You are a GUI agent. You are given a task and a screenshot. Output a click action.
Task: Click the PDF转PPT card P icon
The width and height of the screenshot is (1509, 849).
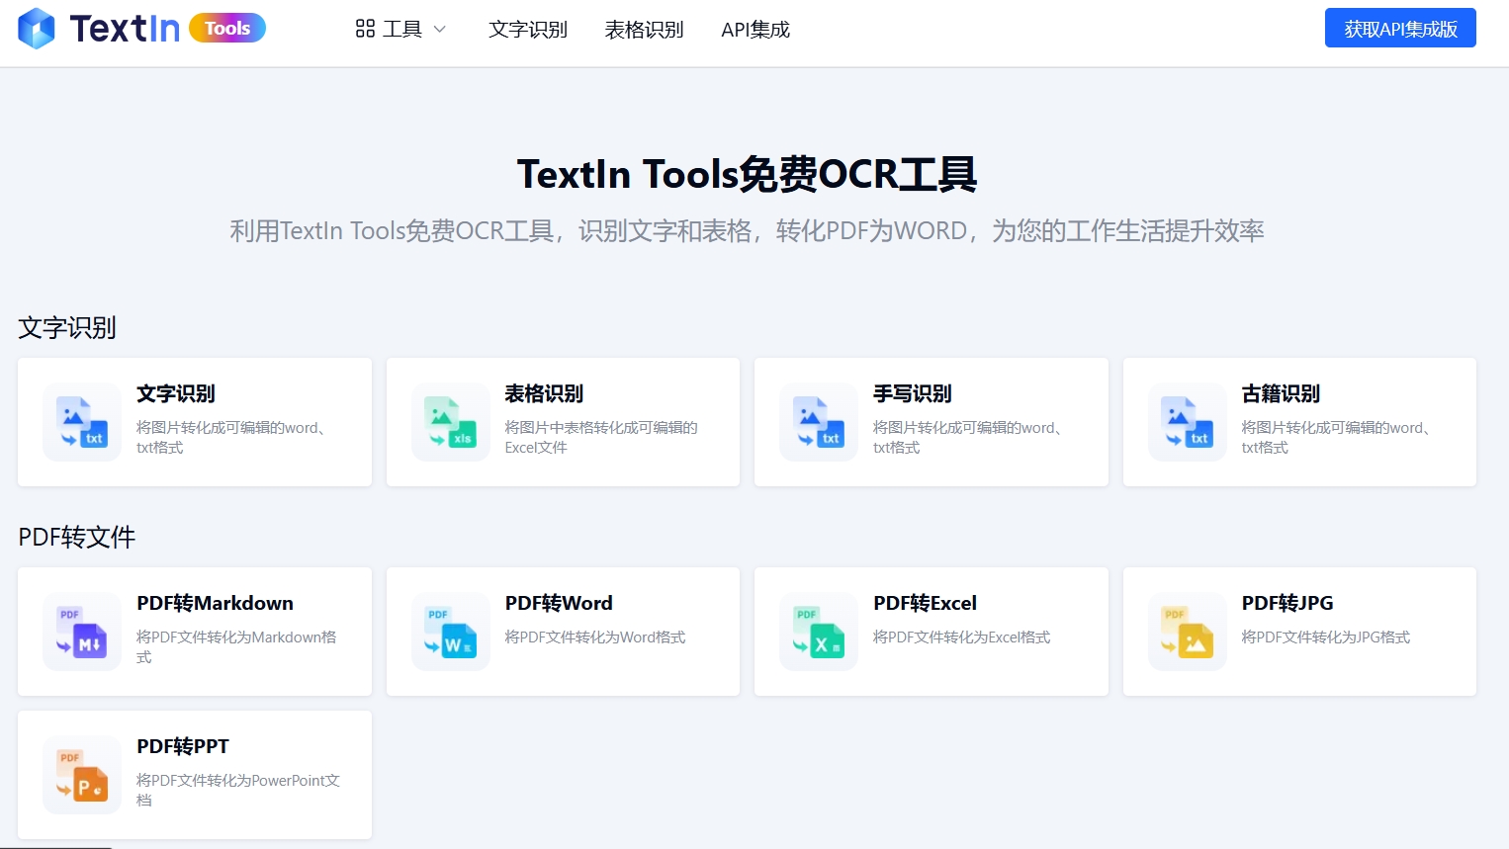point(82,775)
